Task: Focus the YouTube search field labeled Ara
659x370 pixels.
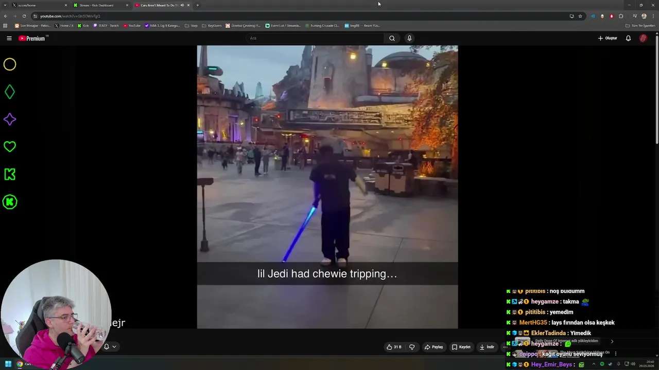Action: [x=315, y=38]
